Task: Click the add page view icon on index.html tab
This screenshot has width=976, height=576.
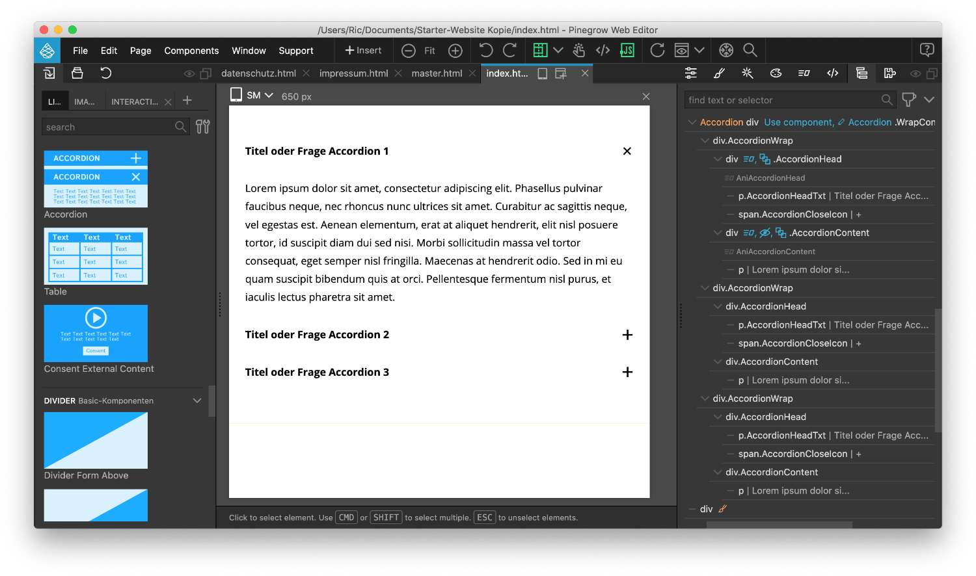Action: pyautogui.click(x=561, y=73)
